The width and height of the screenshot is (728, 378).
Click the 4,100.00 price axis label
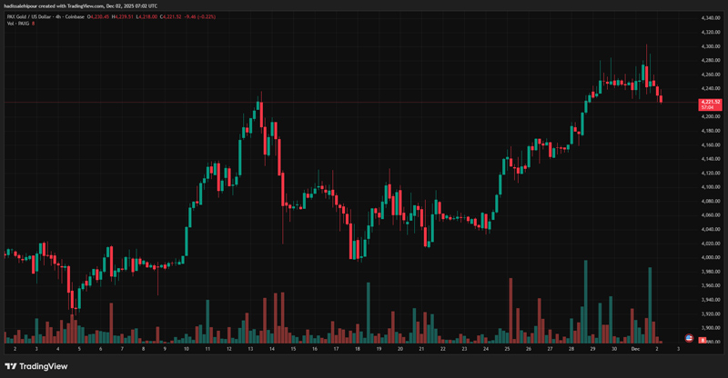pos(710,187)
